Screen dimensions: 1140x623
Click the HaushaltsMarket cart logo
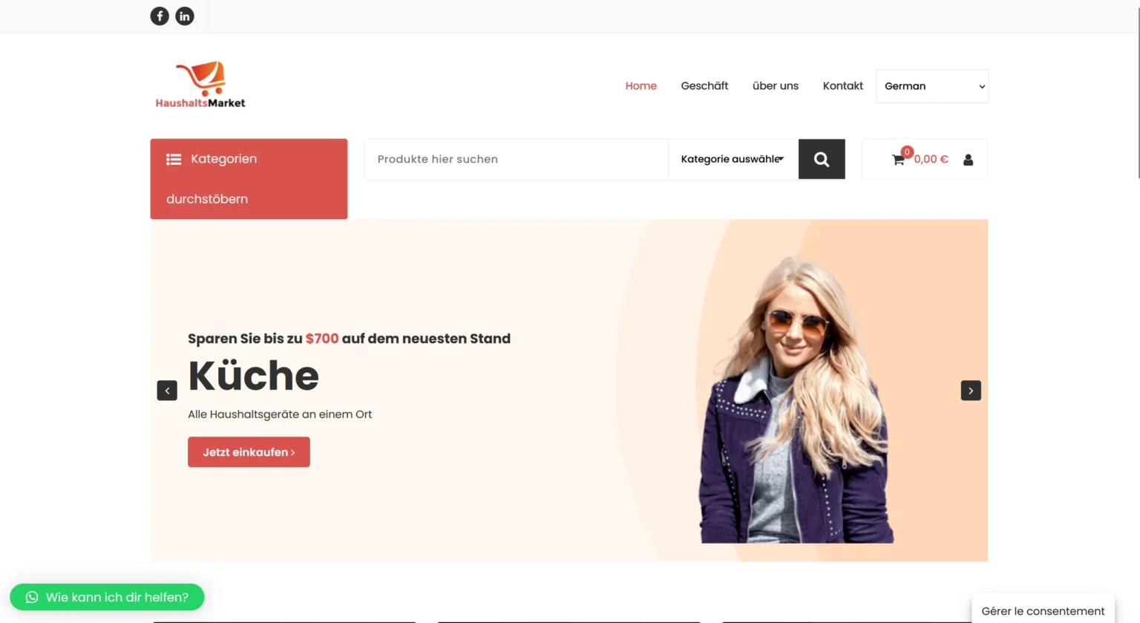[x=200, y=85]
